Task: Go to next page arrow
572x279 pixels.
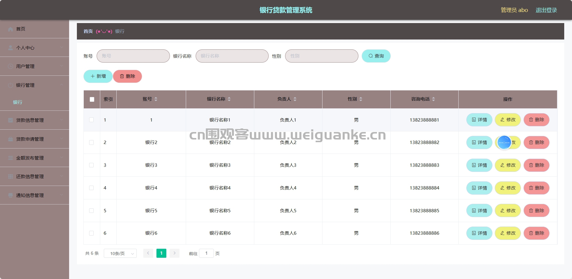Action: (174, 253)
